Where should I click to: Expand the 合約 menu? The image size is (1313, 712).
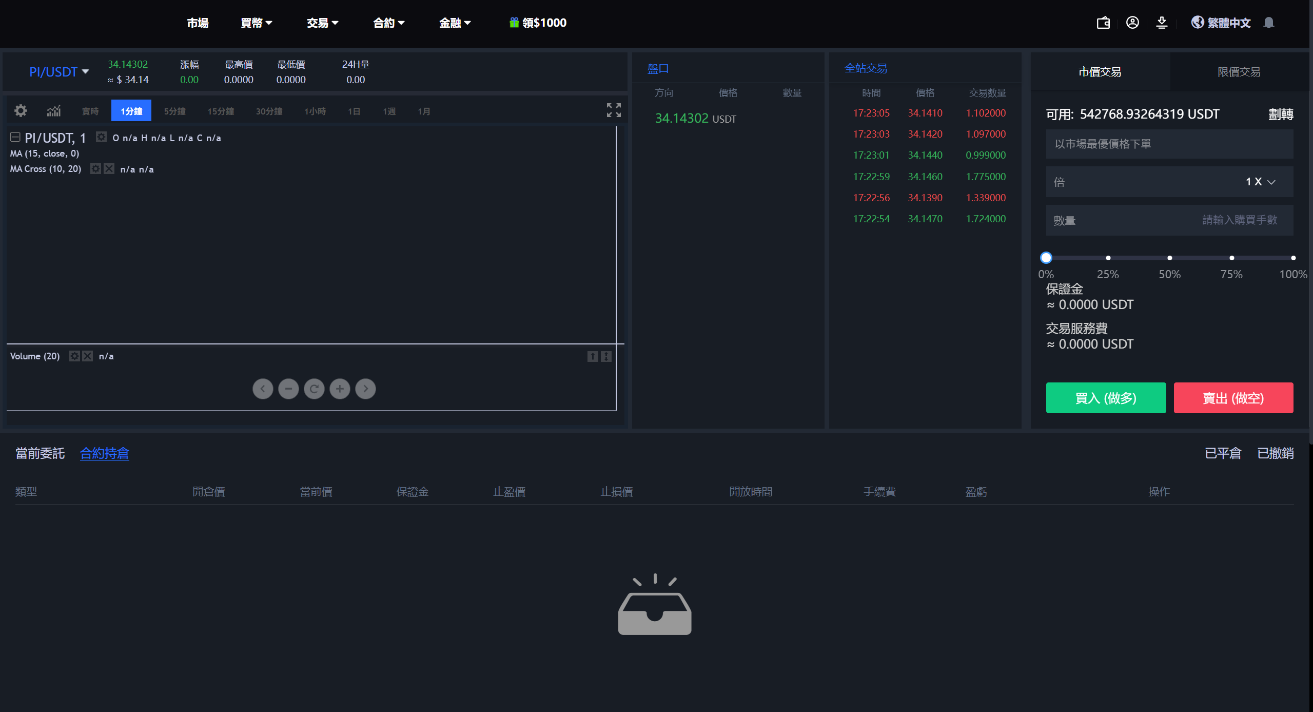tap(388, 23)
